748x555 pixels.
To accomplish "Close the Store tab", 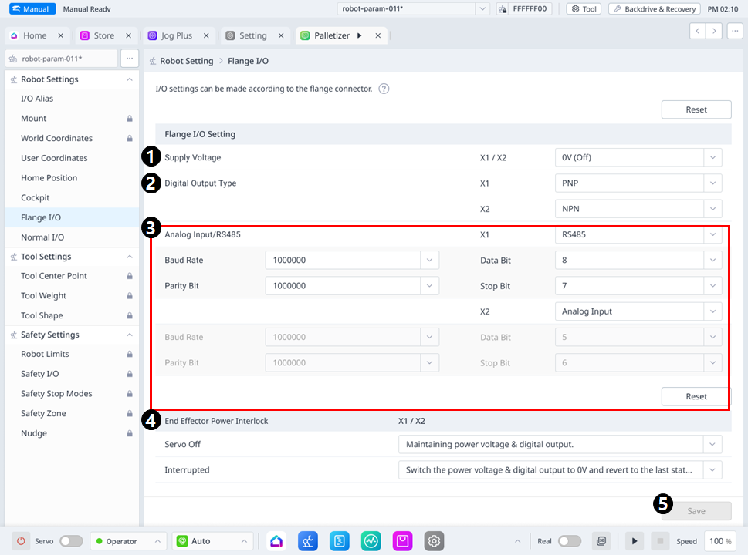I will 128,35.
